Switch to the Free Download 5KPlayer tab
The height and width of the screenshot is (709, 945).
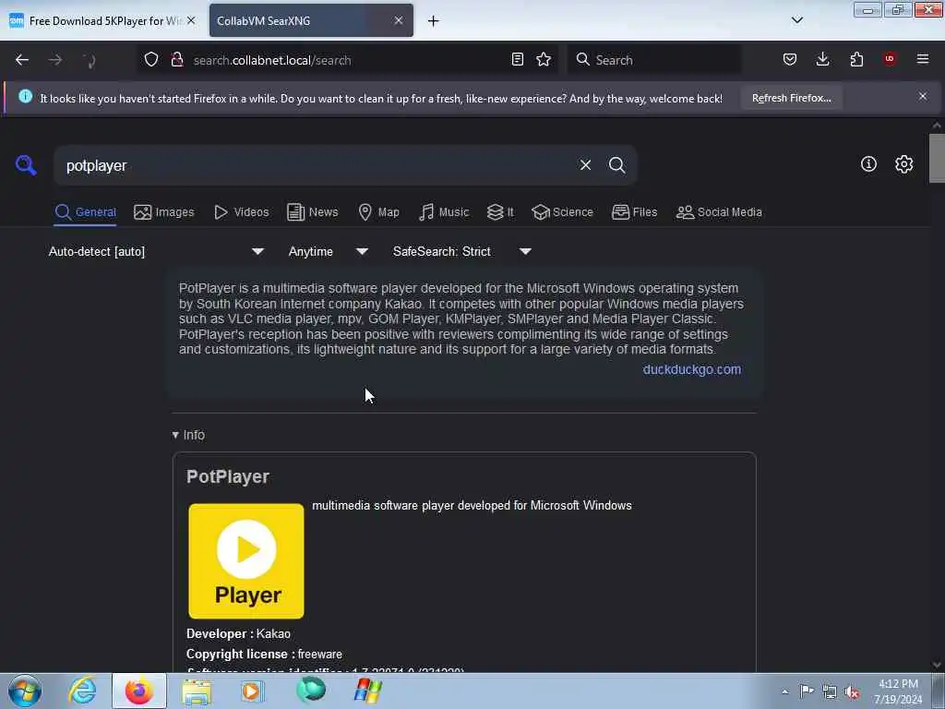[x=102, y=20]
